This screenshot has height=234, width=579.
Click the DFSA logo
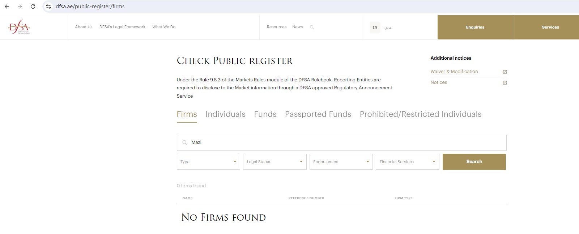tap(19, 27)
